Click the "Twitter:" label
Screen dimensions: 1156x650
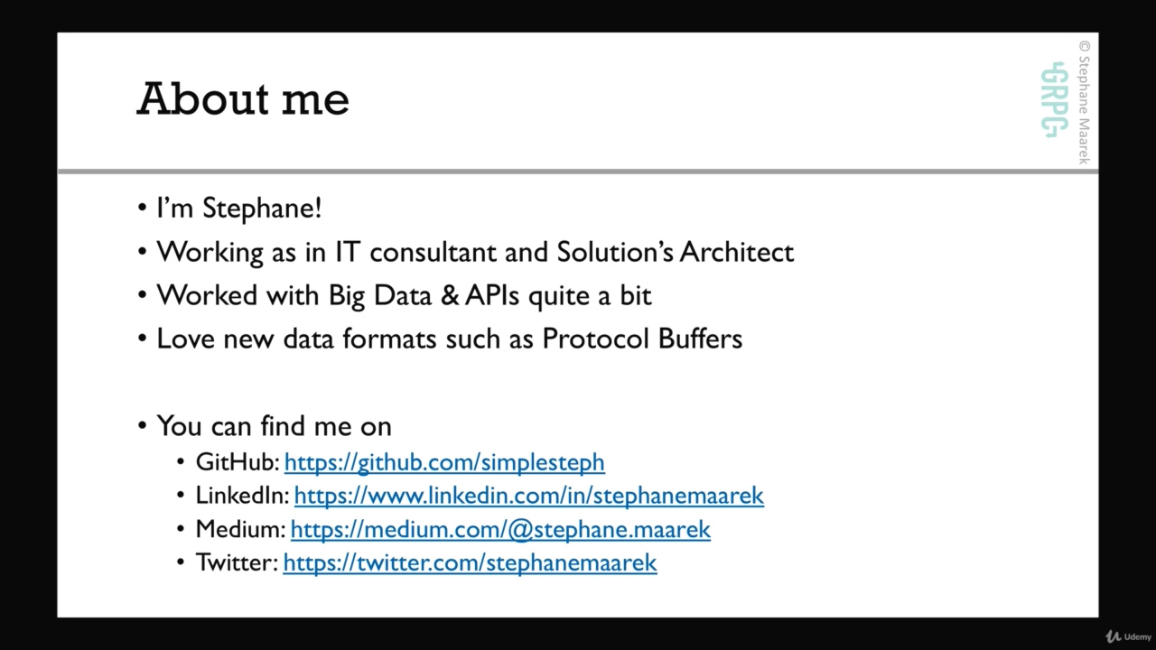pos(237,562)
